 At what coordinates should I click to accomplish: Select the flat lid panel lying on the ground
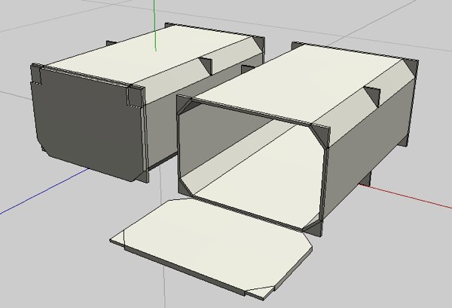click(x=210, y=248)
